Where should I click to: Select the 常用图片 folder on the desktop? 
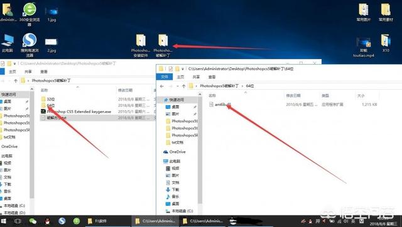click(364, 13)
